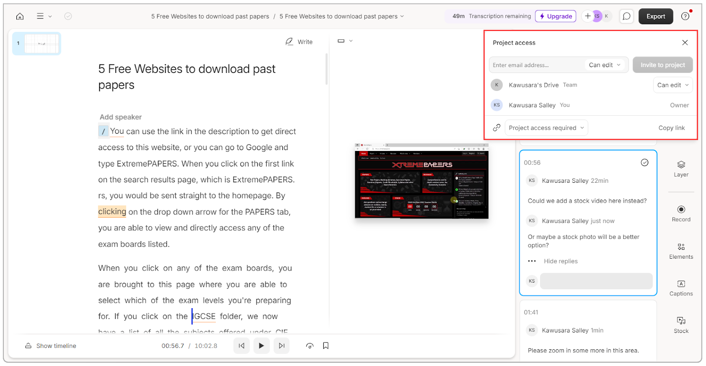Expand the project title dropdown chevron
The width and height of the screenshot is (706, 366).
tap(402, 16)
